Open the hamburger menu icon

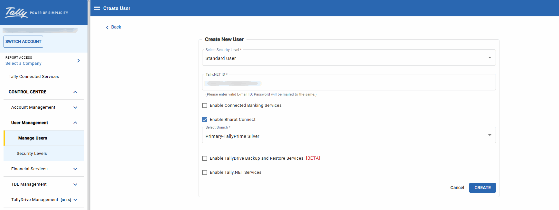[x=97, y=8]
